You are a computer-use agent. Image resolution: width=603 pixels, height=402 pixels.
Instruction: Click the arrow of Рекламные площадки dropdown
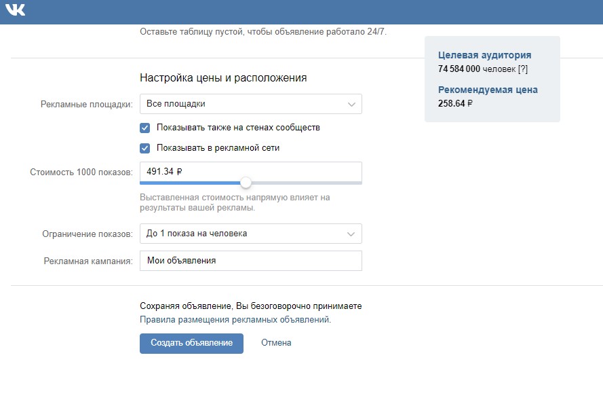(351, 104)
